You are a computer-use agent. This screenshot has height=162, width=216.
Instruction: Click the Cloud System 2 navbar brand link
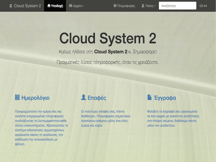[25, 6]
